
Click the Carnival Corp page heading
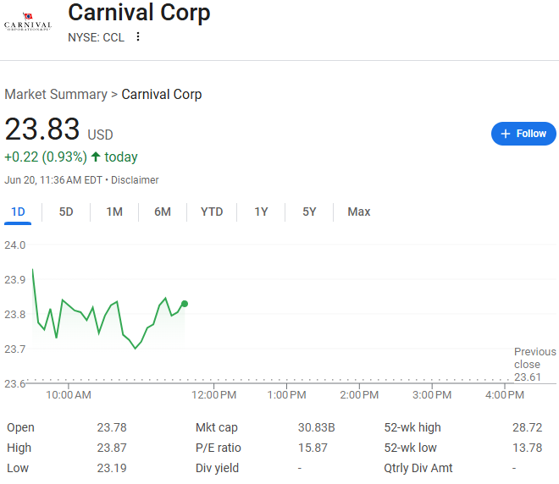click(x=139, y=13)
